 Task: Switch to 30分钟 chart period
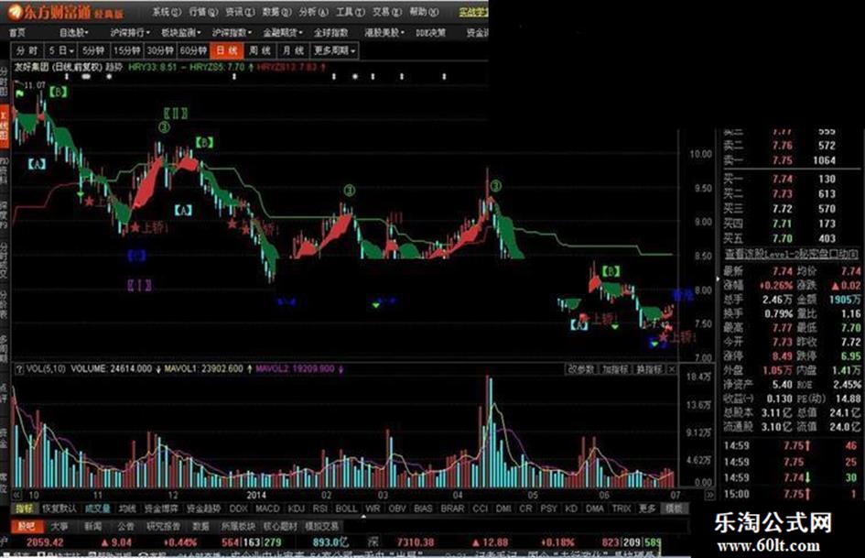[160, 50]
